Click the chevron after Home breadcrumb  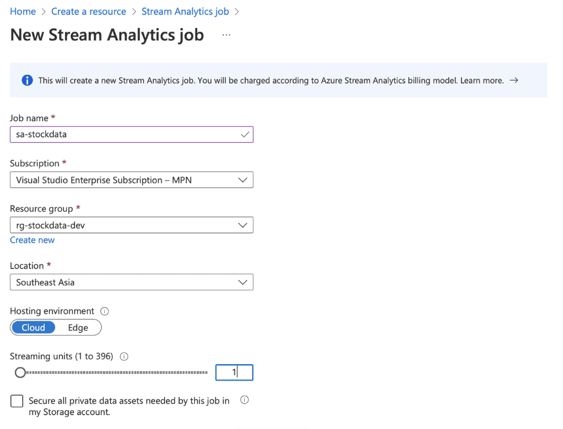[x=43, y=12]
